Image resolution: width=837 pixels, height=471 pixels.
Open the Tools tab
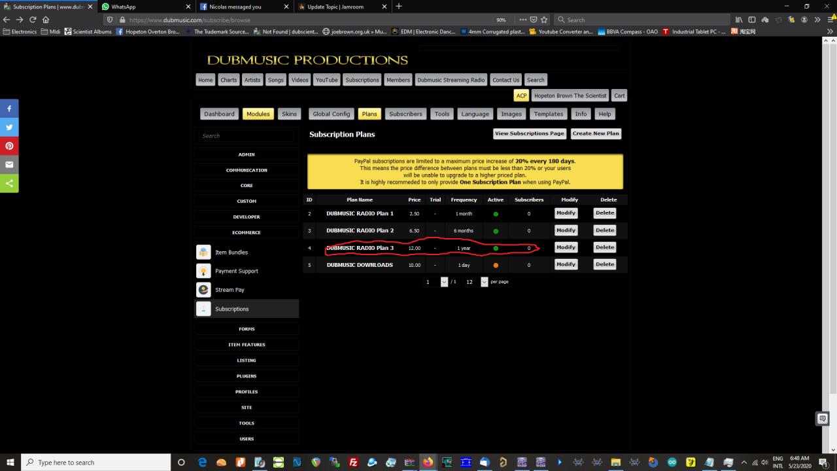click(x=442, y=114)
